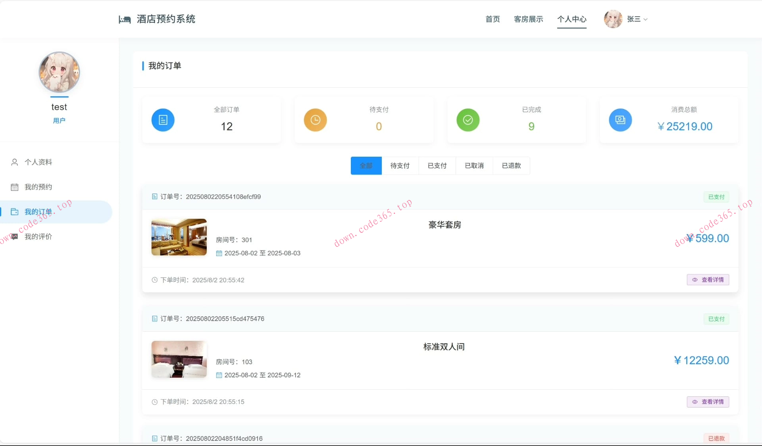The width and height of the screenshot is (762, 446).
Task: Click 查看详情 on the 标准双人间 order
Action: pyautogui.click(x=708, y=402)
